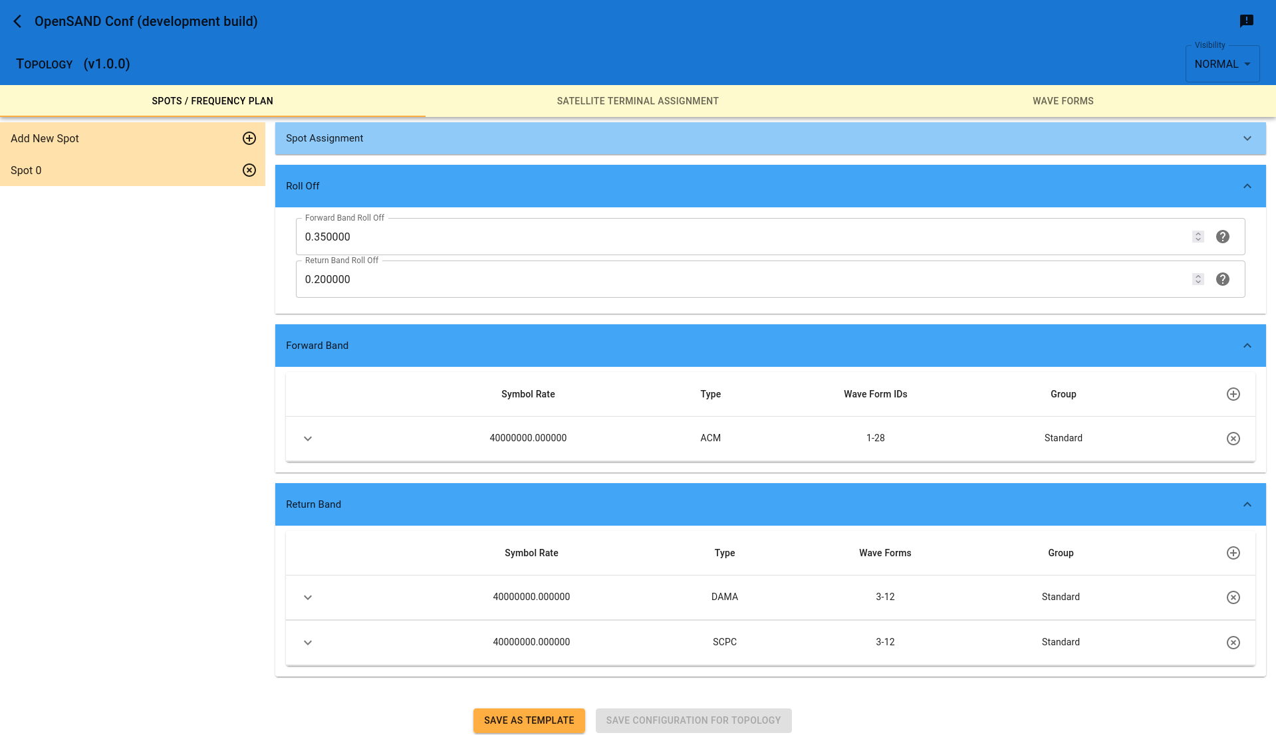Click the Add New Spot row

133,138
